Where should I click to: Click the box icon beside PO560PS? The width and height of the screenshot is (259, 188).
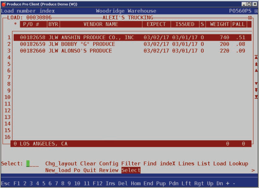coord(256,11)
